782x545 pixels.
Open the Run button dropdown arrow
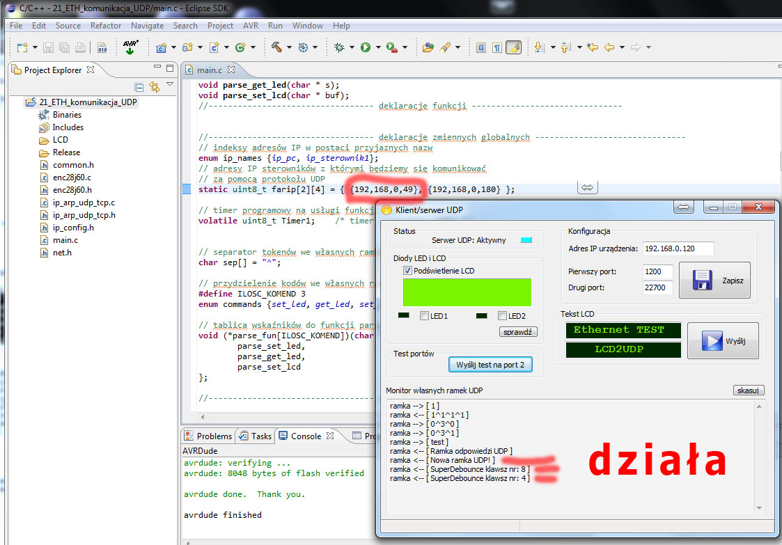(378, 48)
